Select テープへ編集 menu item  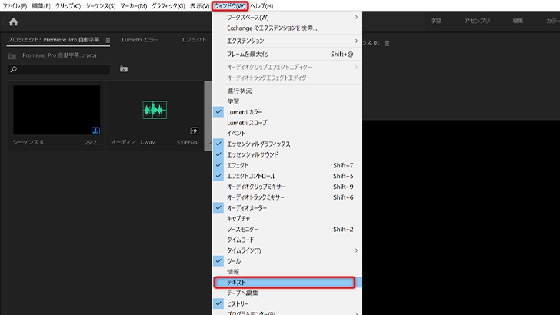(x=287, y=293)
